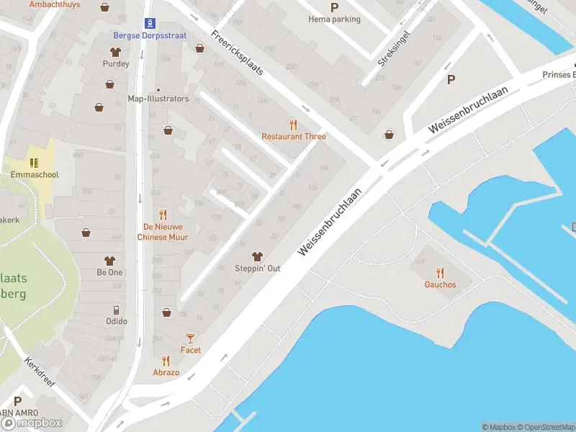
Task: Click the Freericksplaats street label
Action: point(237,53)
